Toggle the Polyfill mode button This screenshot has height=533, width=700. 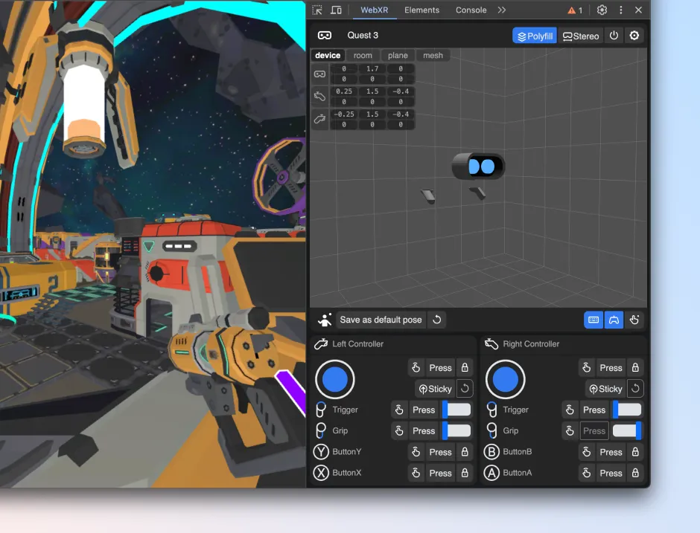coord(535,36)
